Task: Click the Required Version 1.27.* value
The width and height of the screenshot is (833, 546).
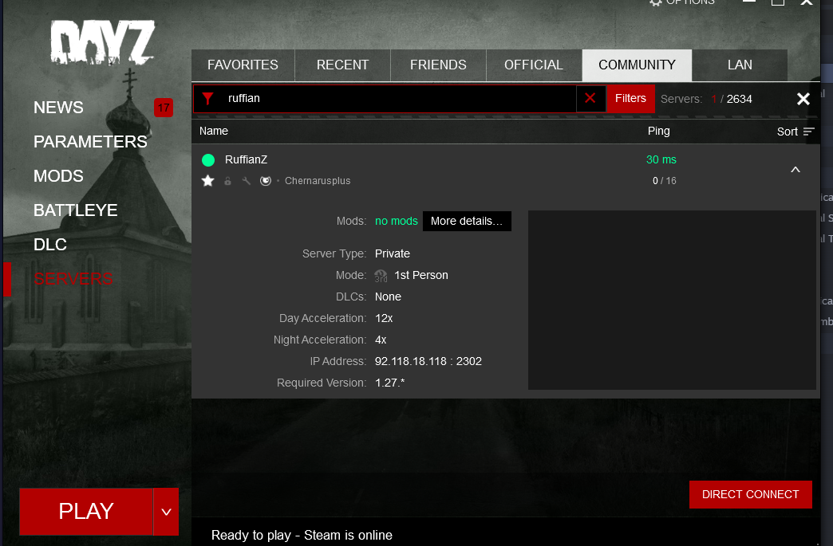Action: pos(389,383)
